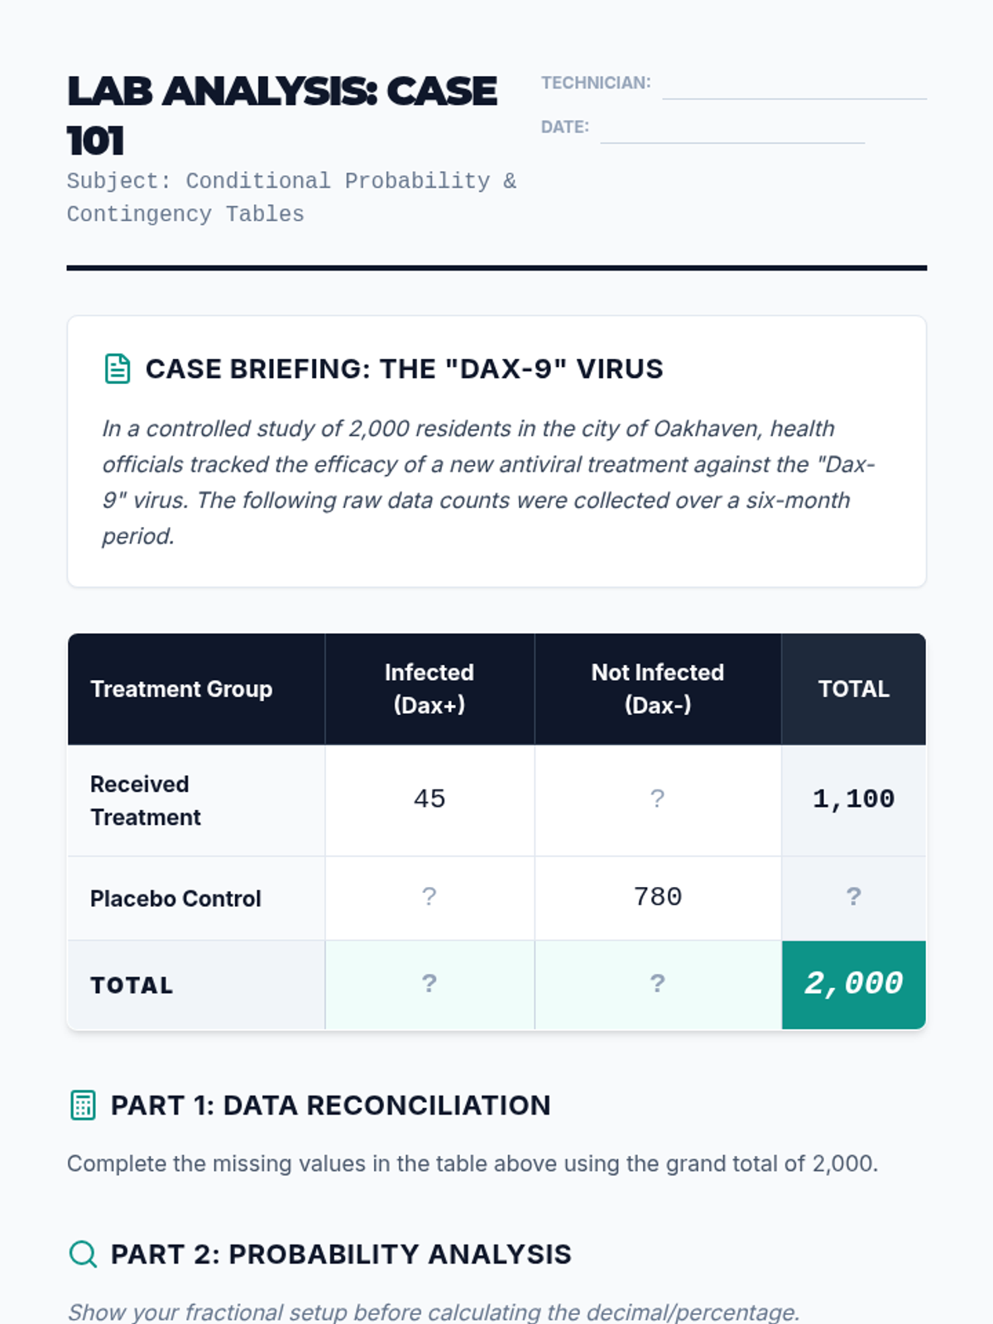This screenshot has height=1324, width=993.
Task: Click the Part 1 calculator icon
Action: click(x=83, y=1106)
